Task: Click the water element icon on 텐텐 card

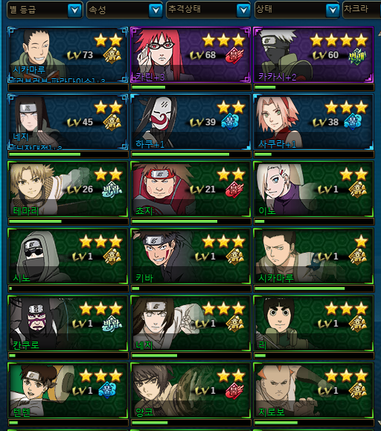Action: point(107,390)
